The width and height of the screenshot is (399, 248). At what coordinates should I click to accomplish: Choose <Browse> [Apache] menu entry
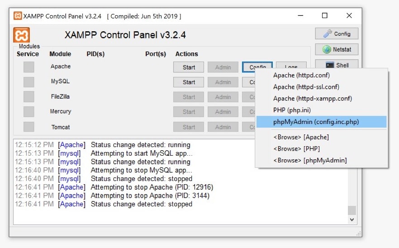pyautogui.click(x=321, y=137)
